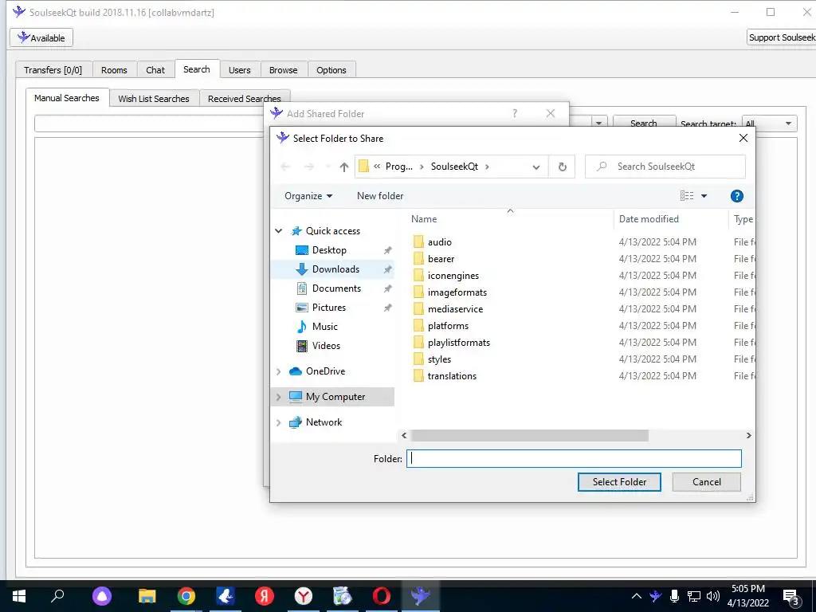Click the Folder name input field

click(574, 458)
